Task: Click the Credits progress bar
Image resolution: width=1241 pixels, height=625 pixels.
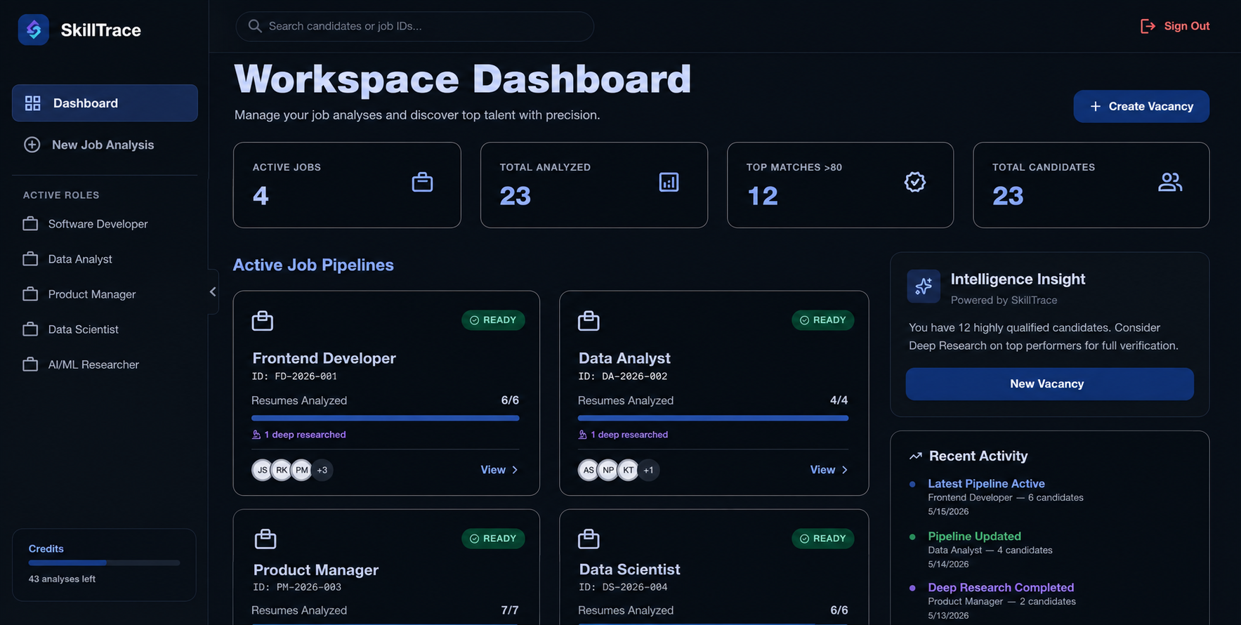Action: point(104,562)
